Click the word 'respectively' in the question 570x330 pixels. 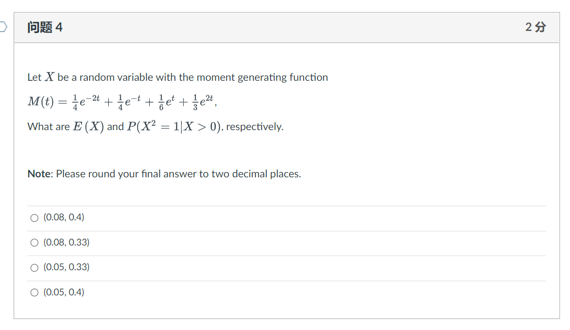(x=254, y=126)
